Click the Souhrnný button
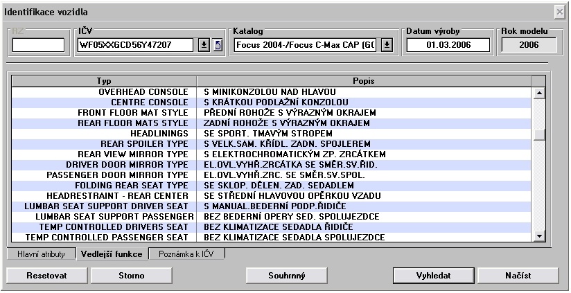 (287, 275)
